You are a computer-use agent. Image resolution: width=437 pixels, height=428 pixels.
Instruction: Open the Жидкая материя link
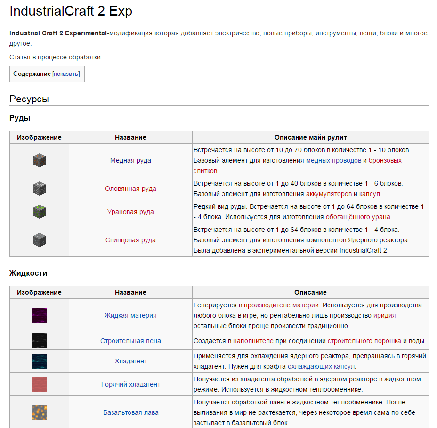[130, 315]
